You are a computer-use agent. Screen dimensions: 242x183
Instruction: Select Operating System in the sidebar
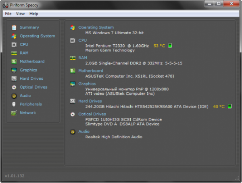(x=38, y=36)
